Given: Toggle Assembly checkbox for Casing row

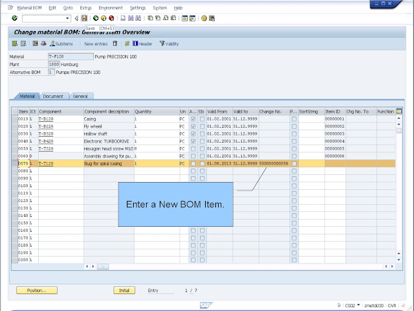Looking at the screenshot, I should pos(193,119).
